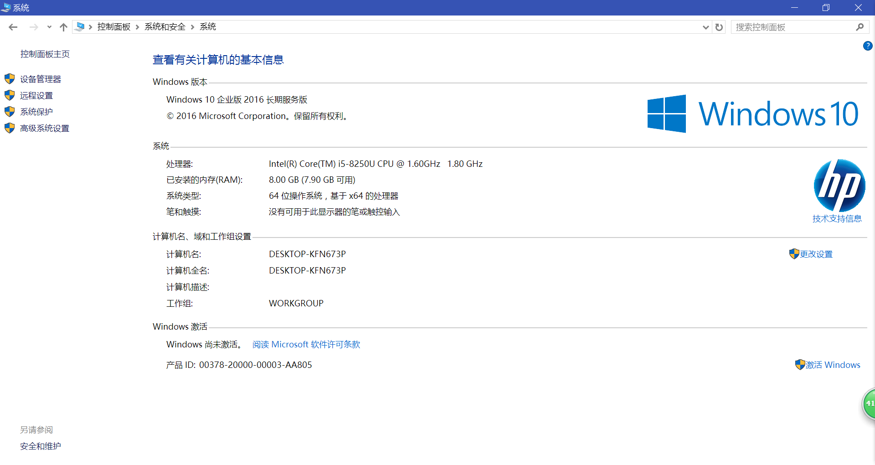Go up to 系统和安全 with the up arrow

63,27
